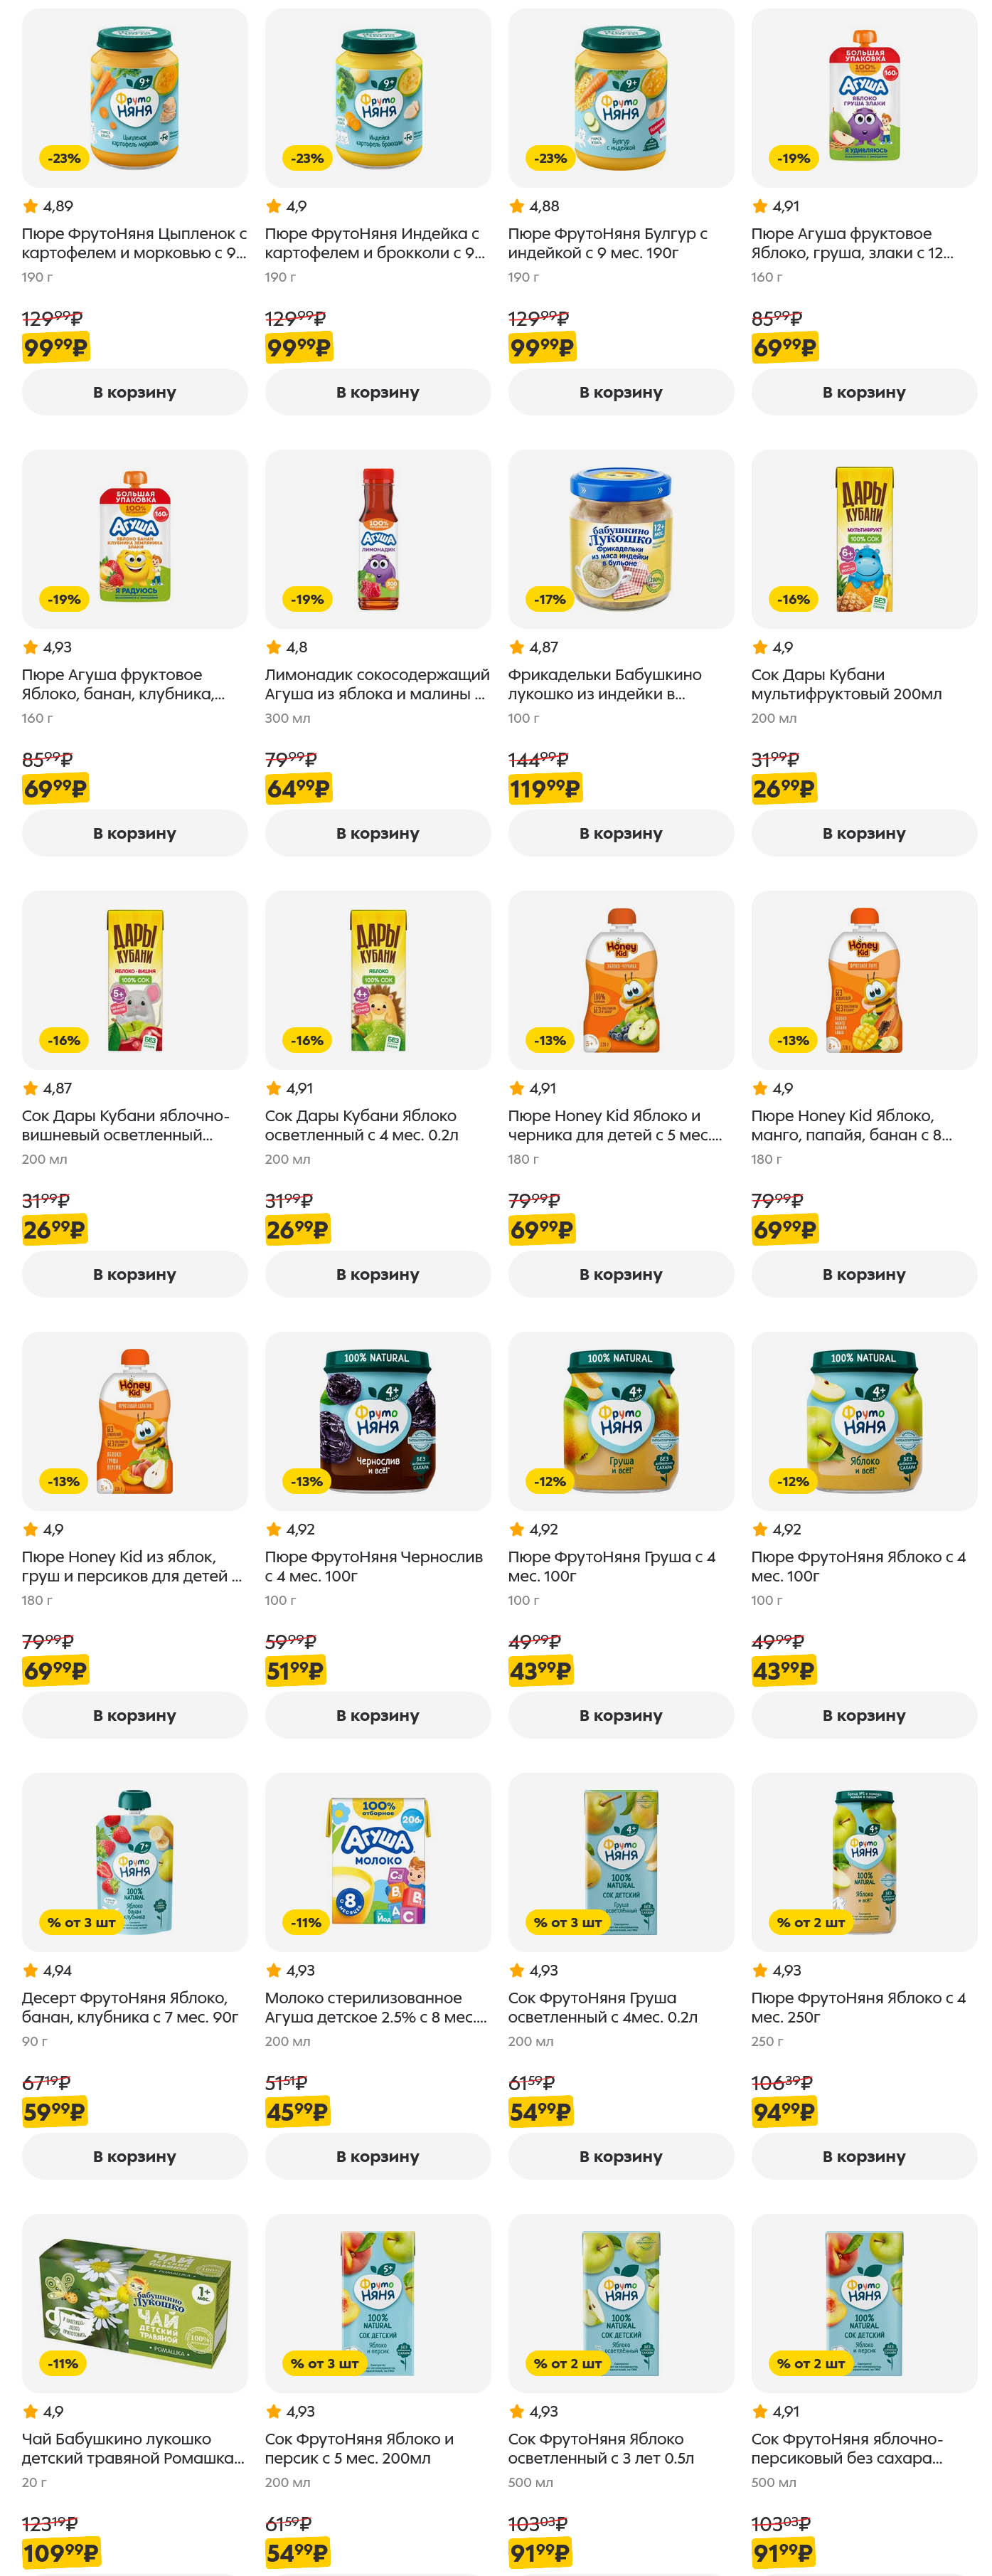Click the "% от 3 шт" badge on Десерт ФрутоНяня
The image size is (992, 2576).
(81, 1922)
